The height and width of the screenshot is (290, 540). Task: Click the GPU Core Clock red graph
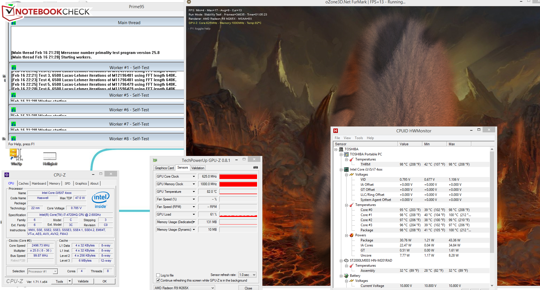238,176
